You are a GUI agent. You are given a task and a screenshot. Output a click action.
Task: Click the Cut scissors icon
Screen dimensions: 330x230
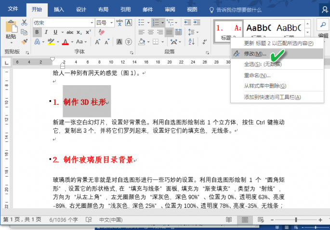pyautogui.click(x=24, y=22)
